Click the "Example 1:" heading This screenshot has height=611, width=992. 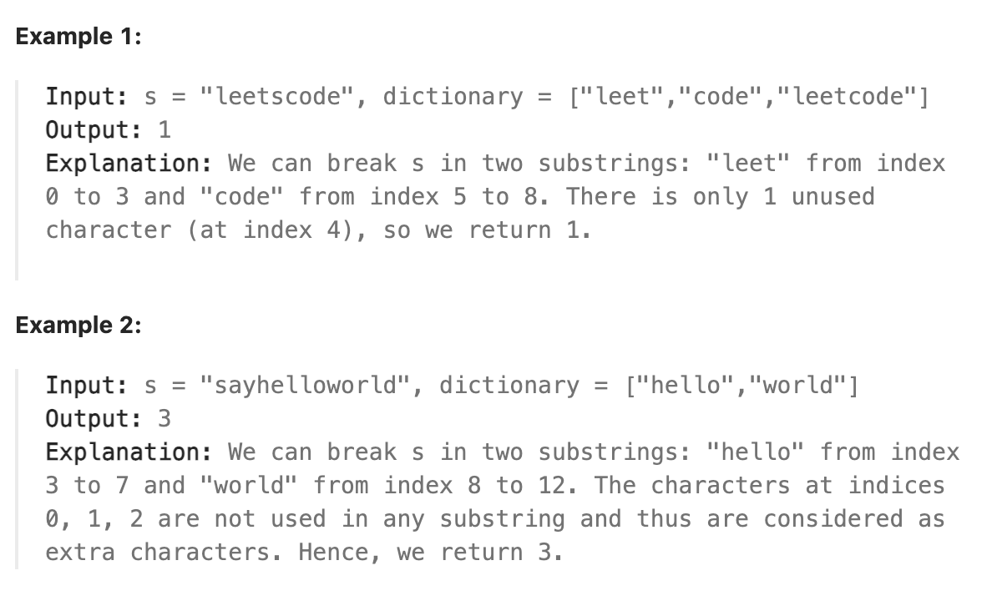[78, 37]
